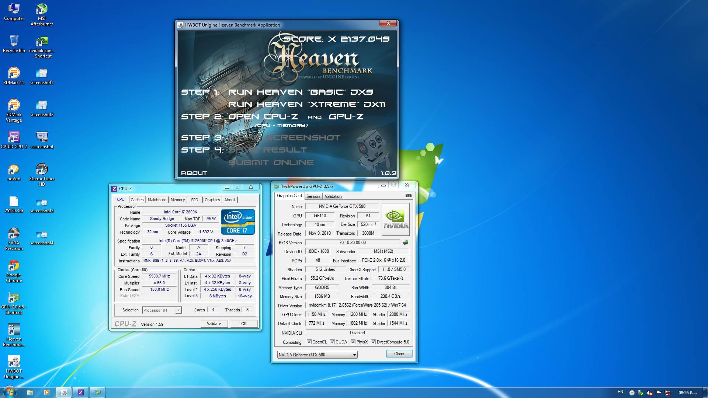Switch to CPU-Z taskbar button

(81, 392)
